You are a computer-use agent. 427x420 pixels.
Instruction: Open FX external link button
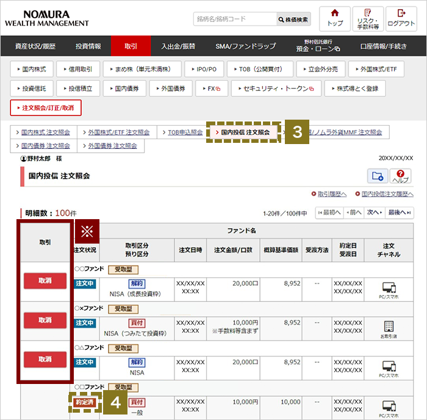pyautogui.click(x=212, y=89)
